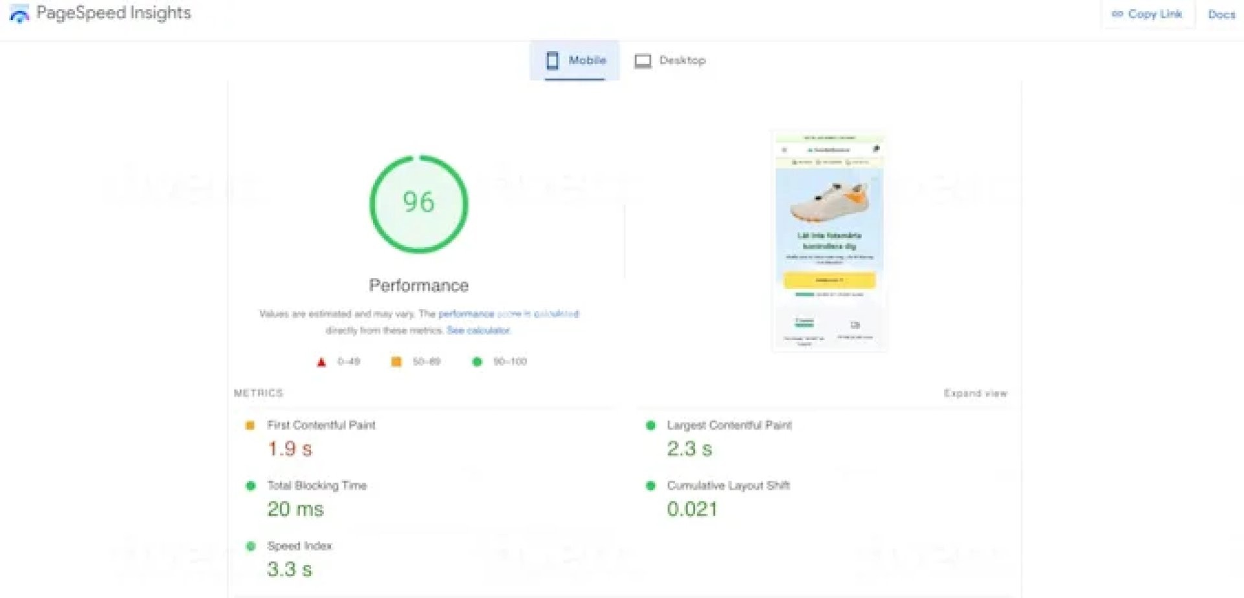Expand the metrics view
1244x598 pixels.
click(x=975, y=393)
